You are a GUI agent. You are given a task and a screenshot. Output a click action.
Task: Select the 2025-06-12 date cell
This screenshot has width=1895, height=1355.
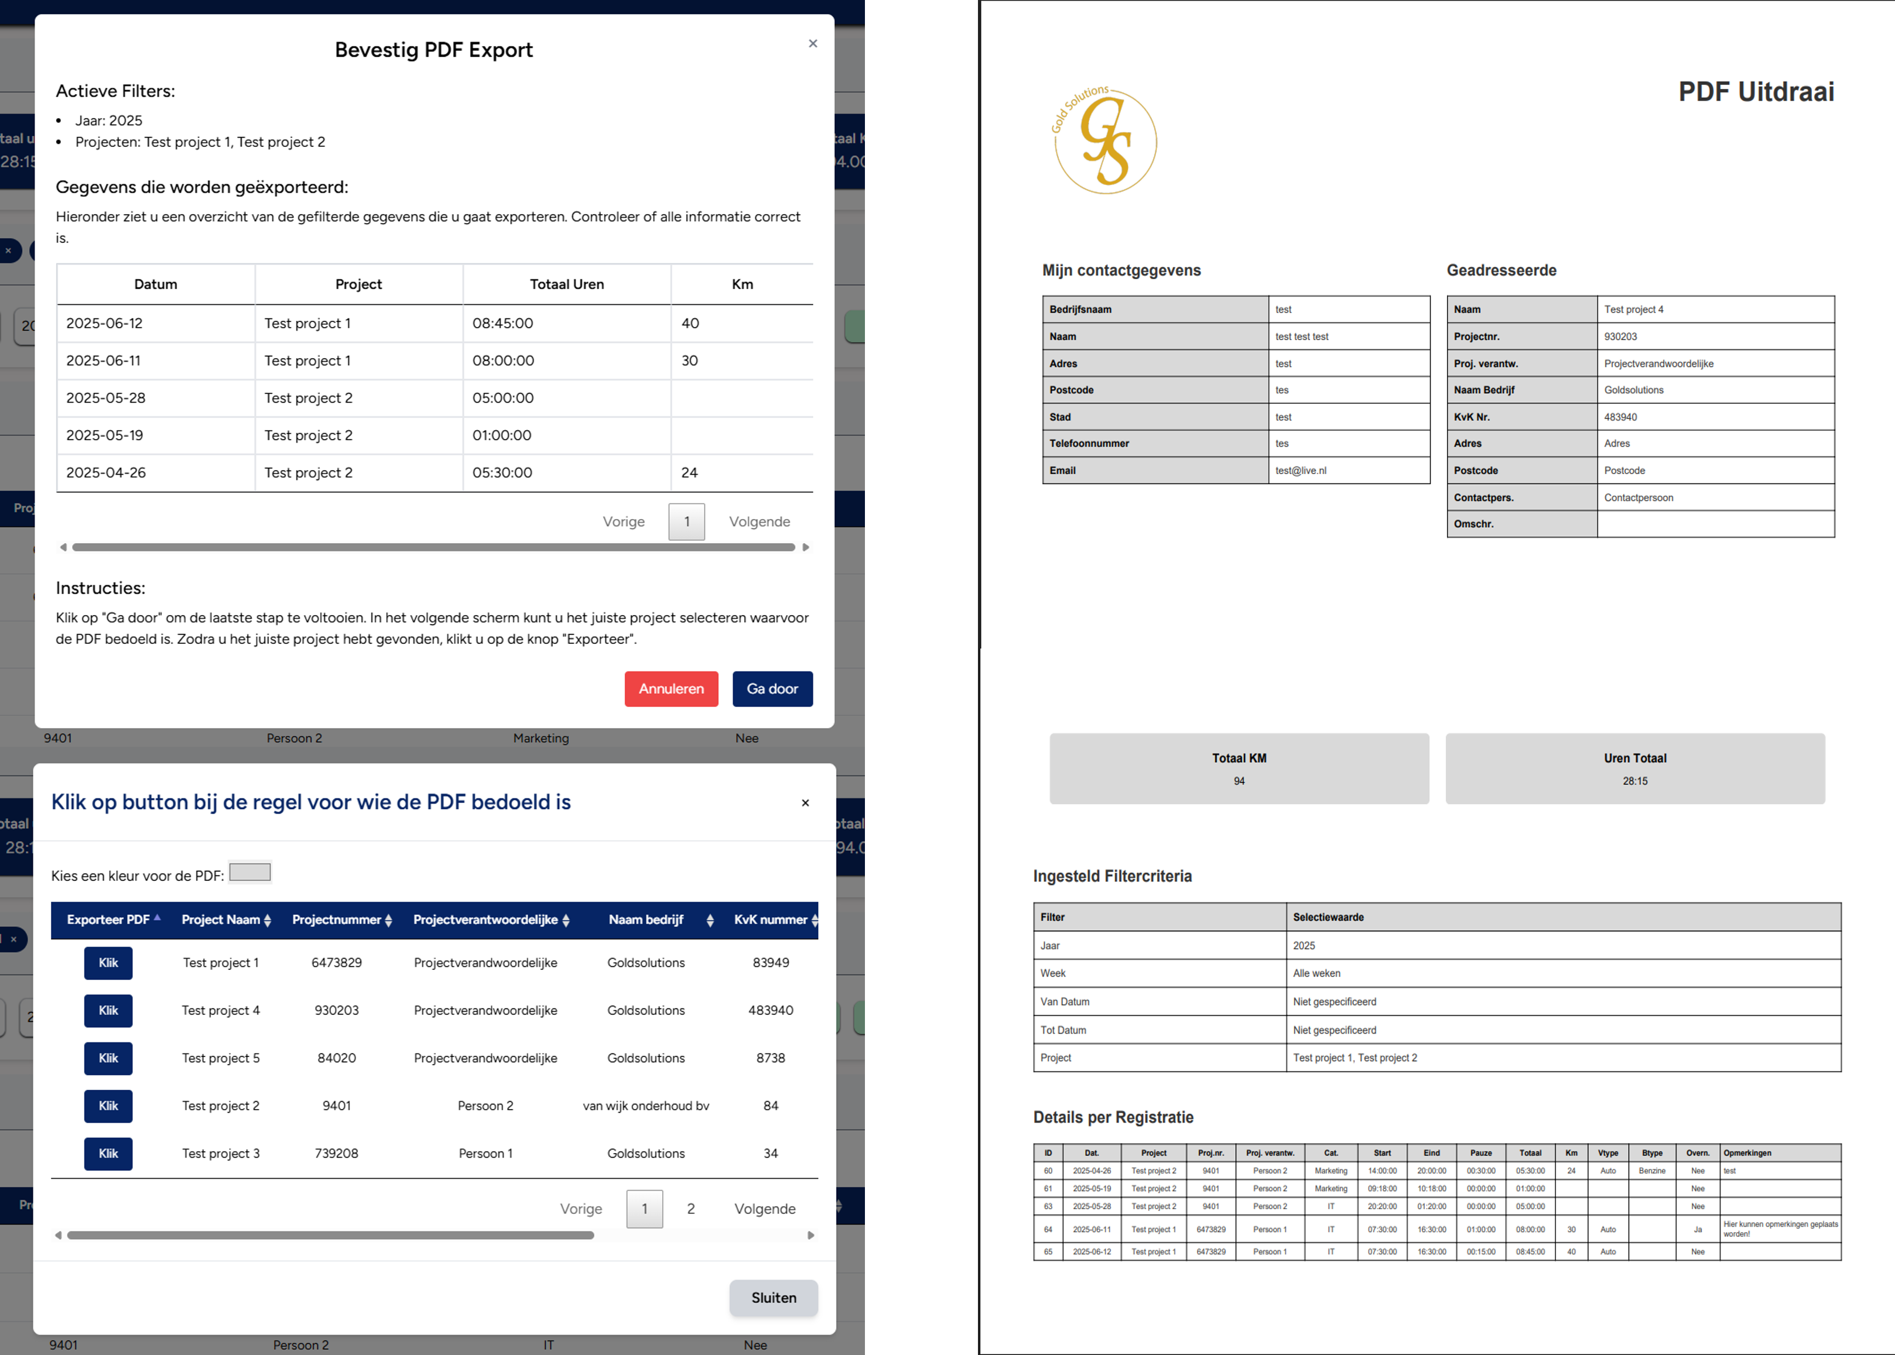pyautogui.click(x=155, y=324)
